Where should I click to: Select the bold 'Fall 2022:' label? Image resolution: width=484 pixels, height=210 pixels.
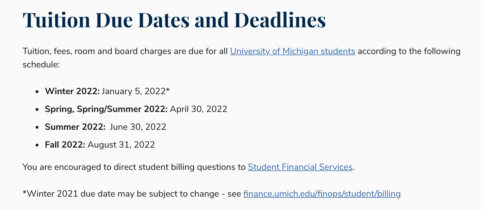(65, 145)
